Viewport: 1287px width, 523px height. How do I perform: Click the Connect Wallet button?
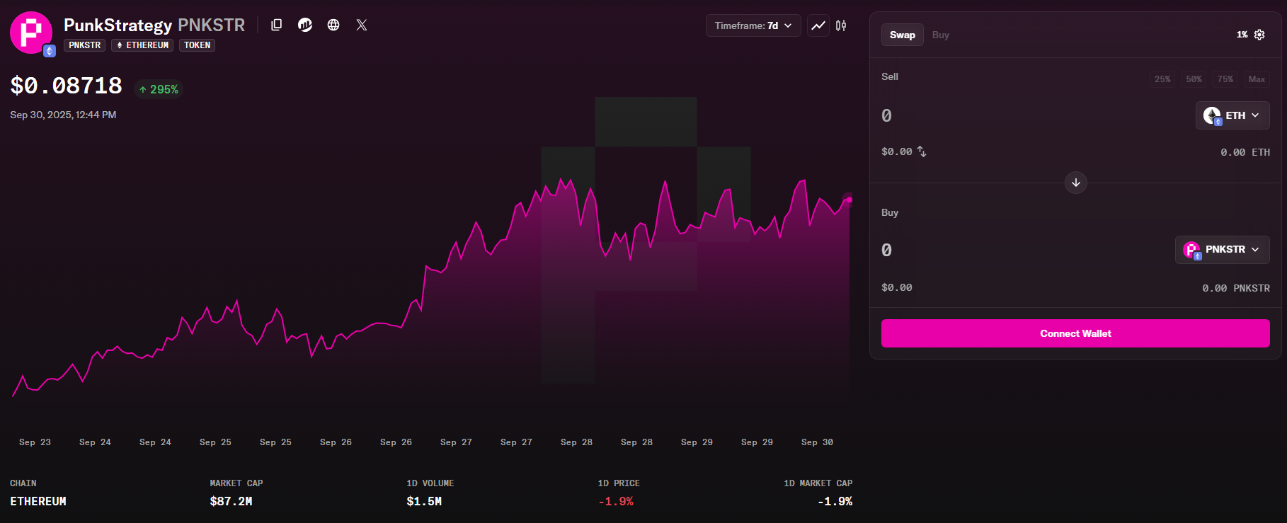pyautogui.click(x=1075, y=333)
